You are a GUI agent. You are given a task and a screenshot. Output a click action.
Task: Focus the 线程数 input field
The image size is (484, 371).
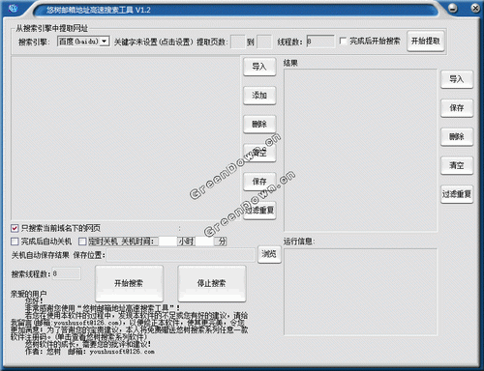point(320,42)
